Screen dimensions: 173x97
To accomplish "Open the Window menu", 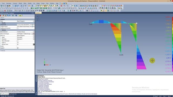I will click(x=52, y=4).
